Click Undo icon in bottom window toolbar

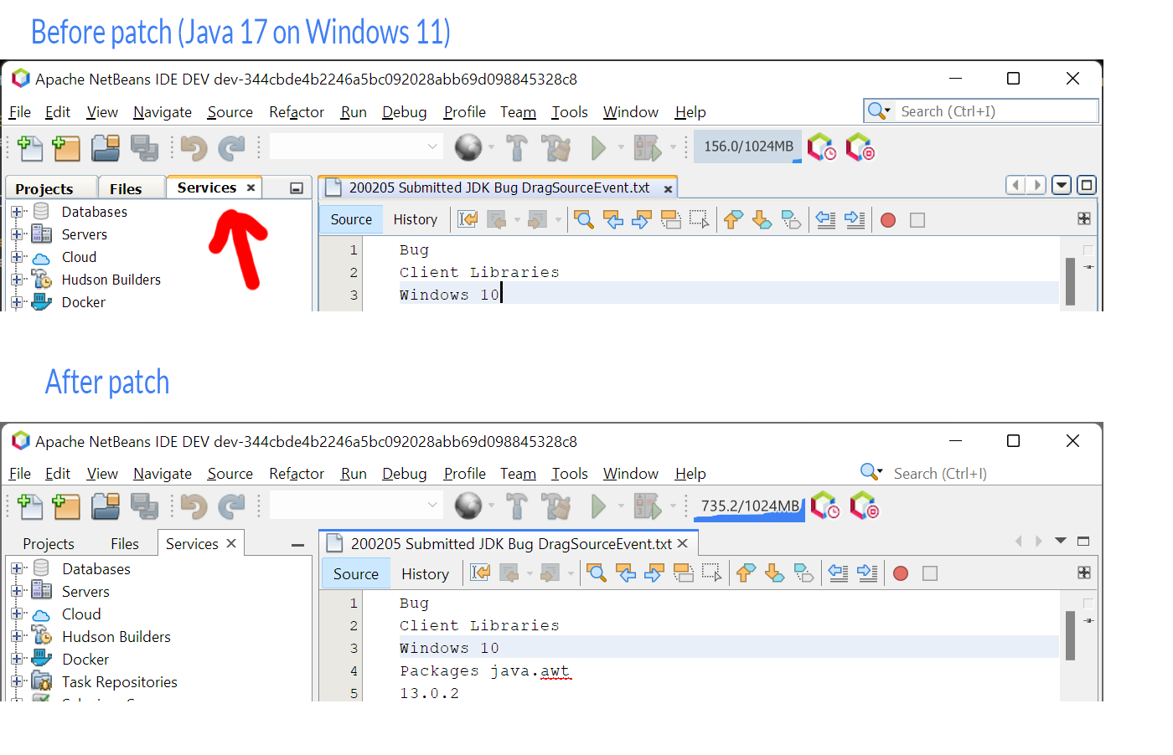pos(194,506)
